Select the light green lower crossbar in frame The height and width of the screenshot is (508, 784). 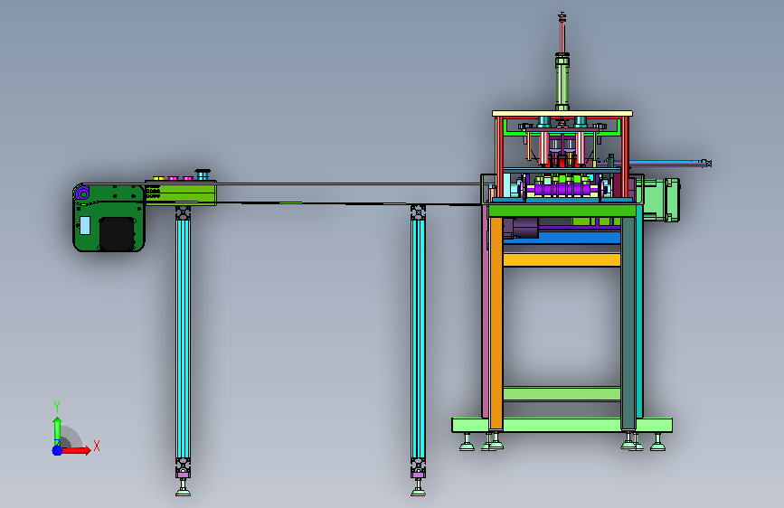562,394
